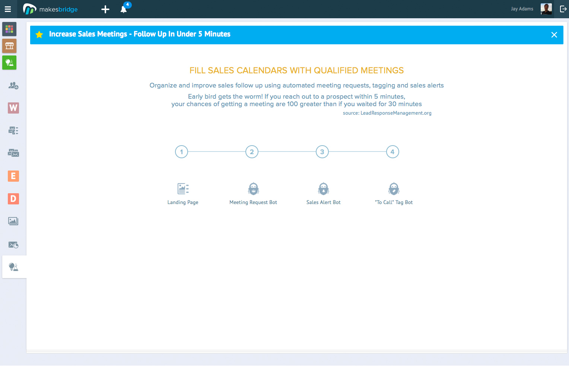
Task: Click the plus add-new icon
Action: [x=105, y=9]
